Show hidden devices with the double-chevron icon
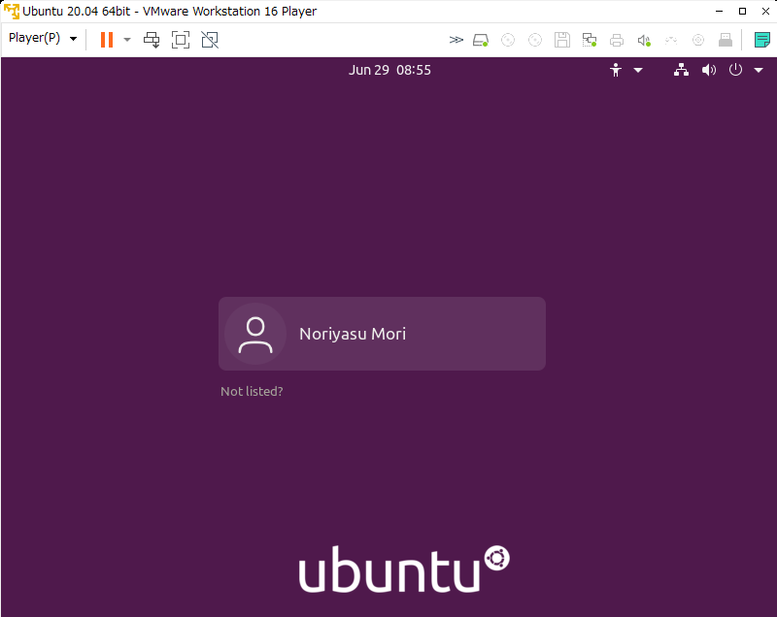Viewport: 777px width, 617px height. (456, 40)
